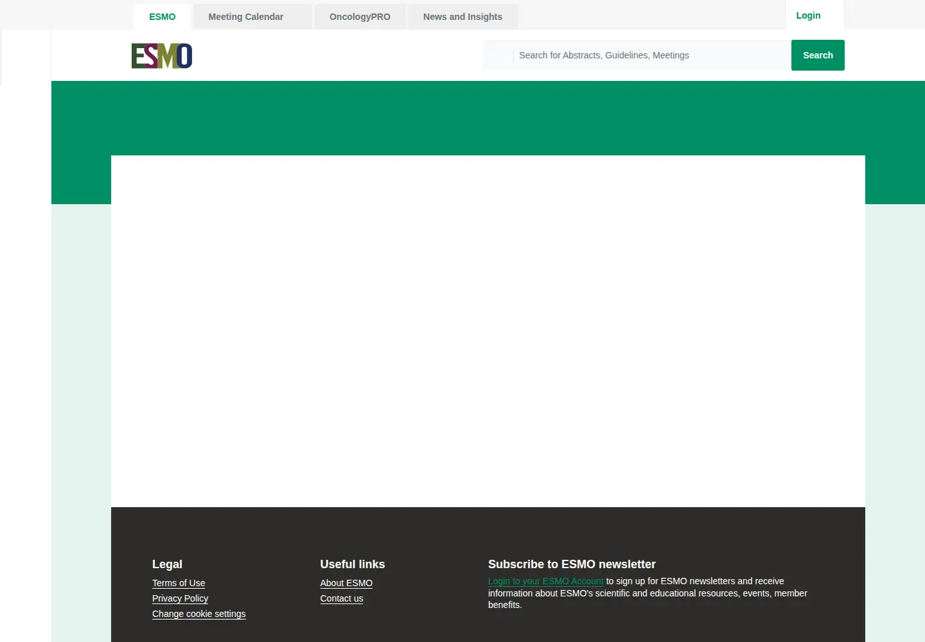Viewport: 925px width, 642px height.
Task: Click the green Search button
Action: (x=818, y=55)
